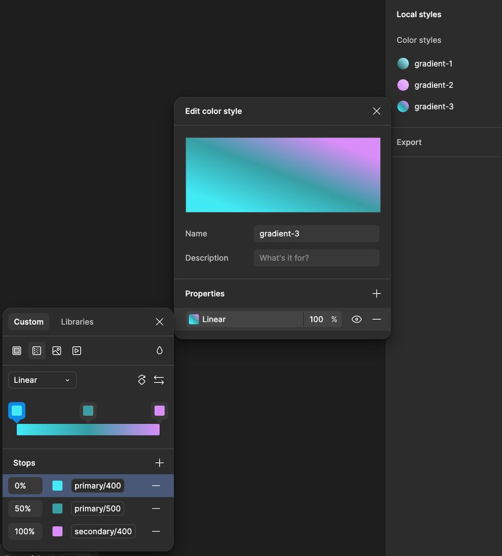Switch to the Libraries tab
This screenshot has height=556, width=502.
tap(77, 321)
